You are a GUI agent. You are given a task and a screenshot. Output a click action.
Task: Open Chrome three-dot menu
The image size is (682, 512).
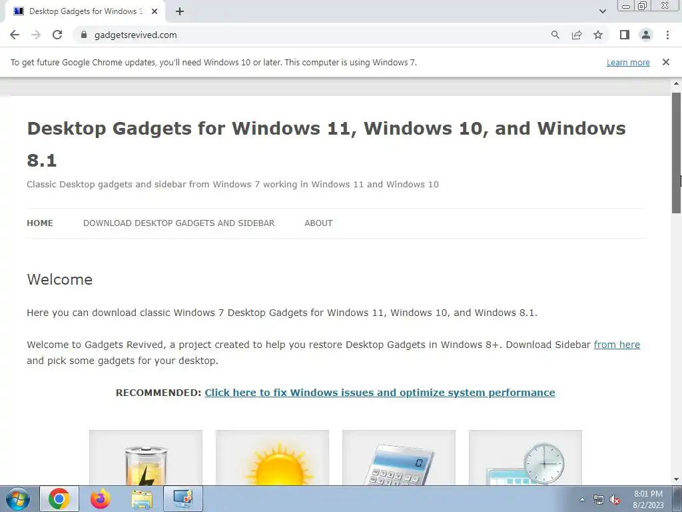click(x=667, y=35)
